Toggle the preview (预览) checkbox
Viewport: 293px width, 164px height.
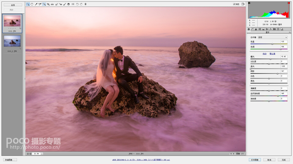point(234,4)
